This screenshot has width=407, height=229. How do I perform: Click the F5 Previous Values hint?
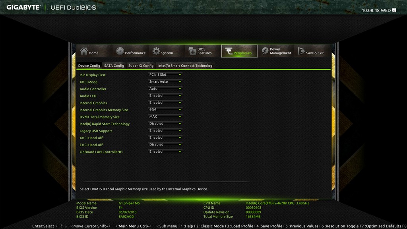coord(301,226)
